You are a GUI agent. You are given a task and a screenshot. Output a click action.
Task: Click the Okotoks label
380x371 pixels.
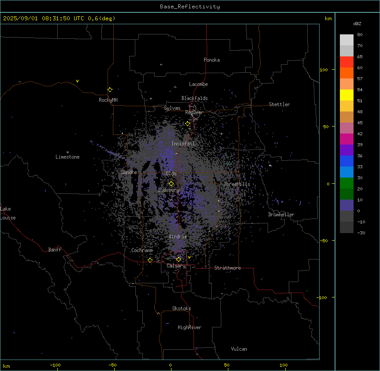pos(182,308)
